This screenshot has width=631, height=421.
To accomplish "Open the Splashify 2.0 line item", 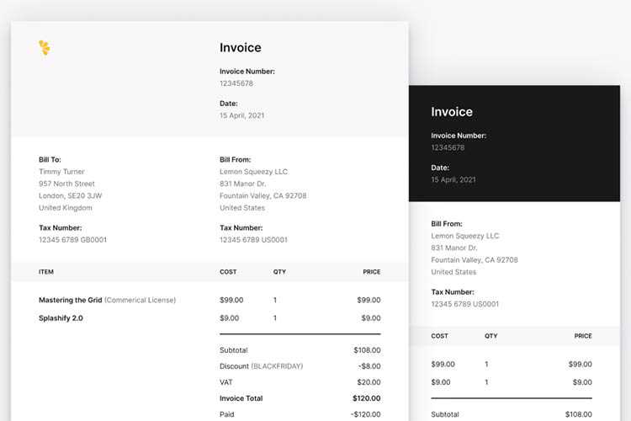I will coord(61,318).
